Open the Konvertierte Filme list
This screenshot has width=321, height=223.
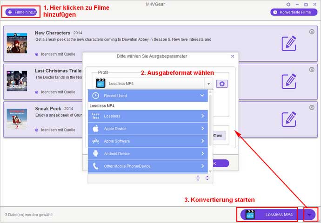click(294, 12)
